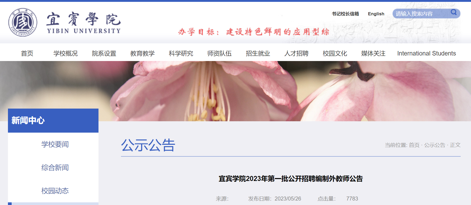Click the search magnifier icon
The height and width of the screenshot is (205, 471).
pyautogui.click(x=454, y=12)
